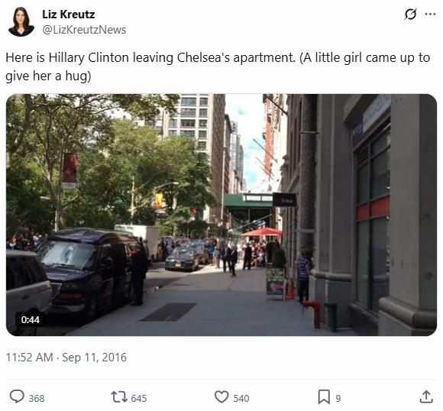Like the post with the heart icon
Screen dimensions: 443x411
(x=221, y=396)
